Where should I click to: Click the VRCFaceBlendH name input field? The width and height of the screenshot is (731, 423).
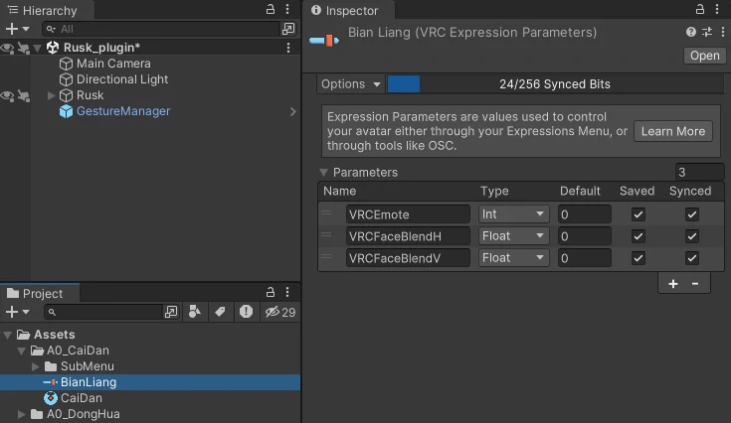[x=408, y=236]
